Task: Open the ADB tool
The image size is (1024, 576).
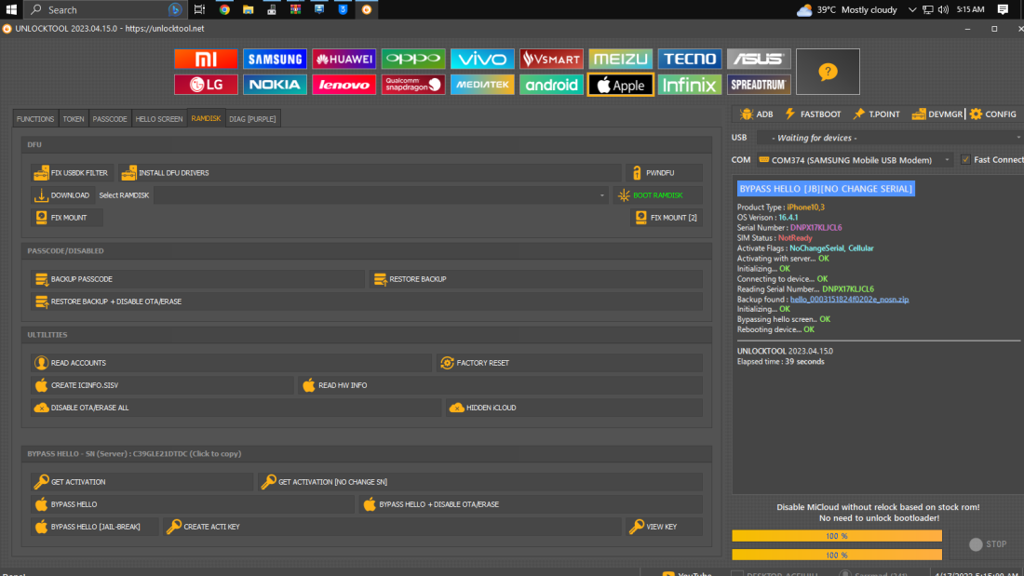Action: point(757,114)
